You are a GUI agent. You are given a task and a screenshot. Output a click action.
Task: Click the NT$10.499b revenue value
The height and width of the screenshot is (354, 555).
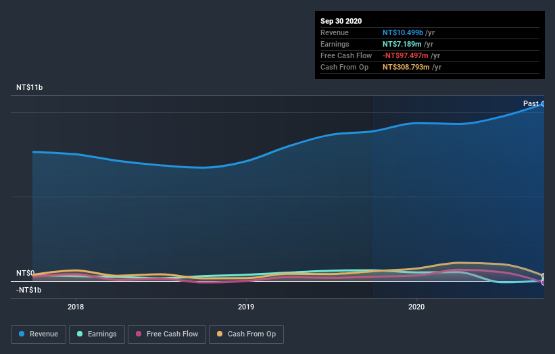point(403,32)
